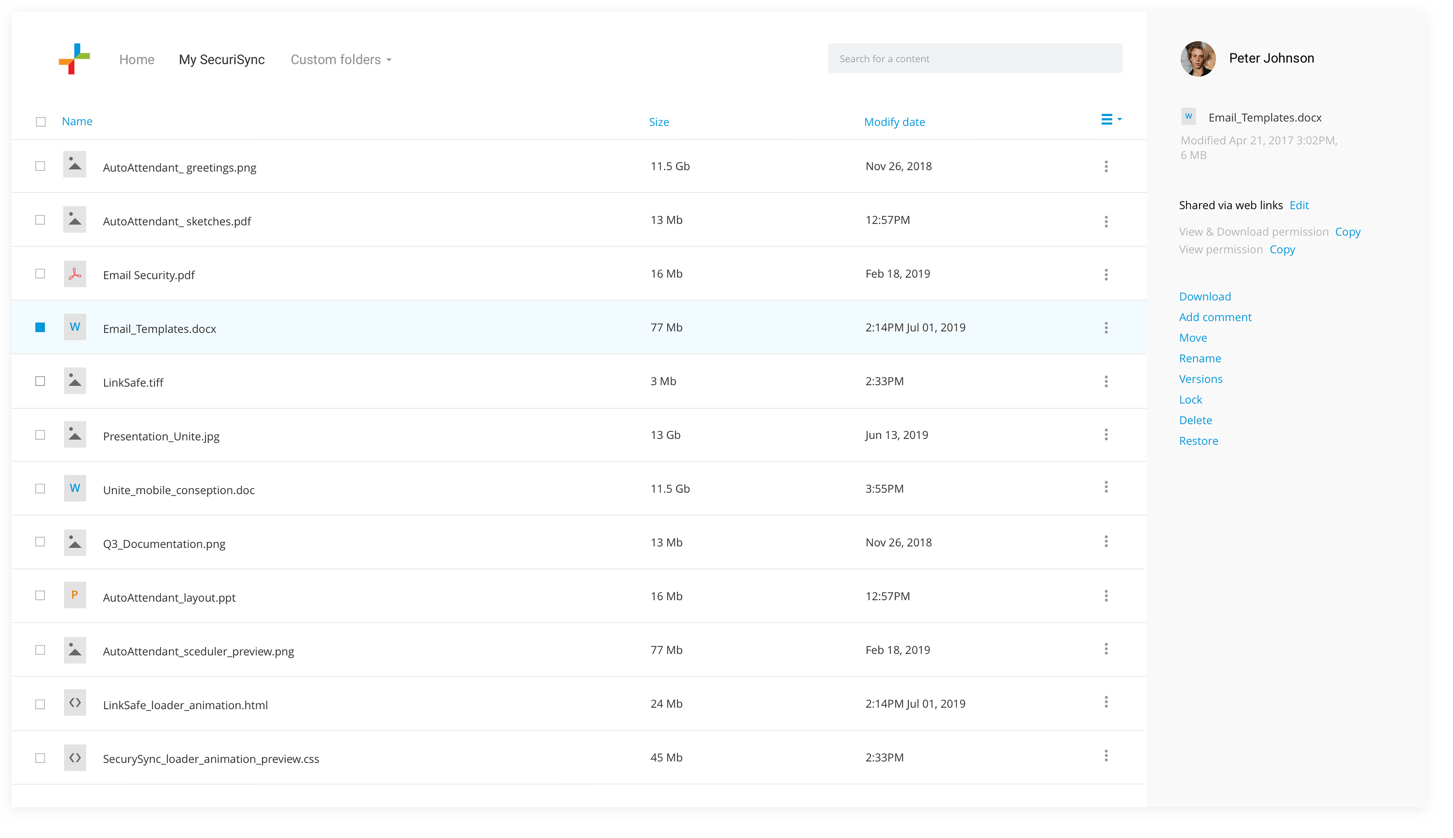Check the box for AutoAttendant_ greetings.png
The width and height of the screenshot is (1453, 838).
[x=40, y=166]
